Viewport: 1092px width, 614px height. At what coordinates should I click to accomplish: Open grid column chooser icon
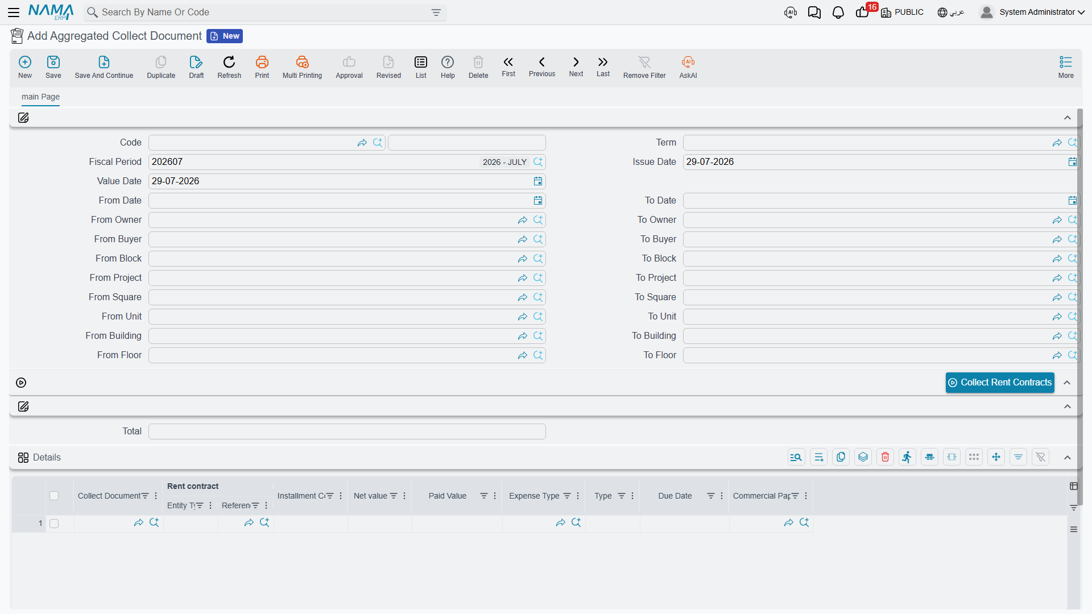(1074, 486)
